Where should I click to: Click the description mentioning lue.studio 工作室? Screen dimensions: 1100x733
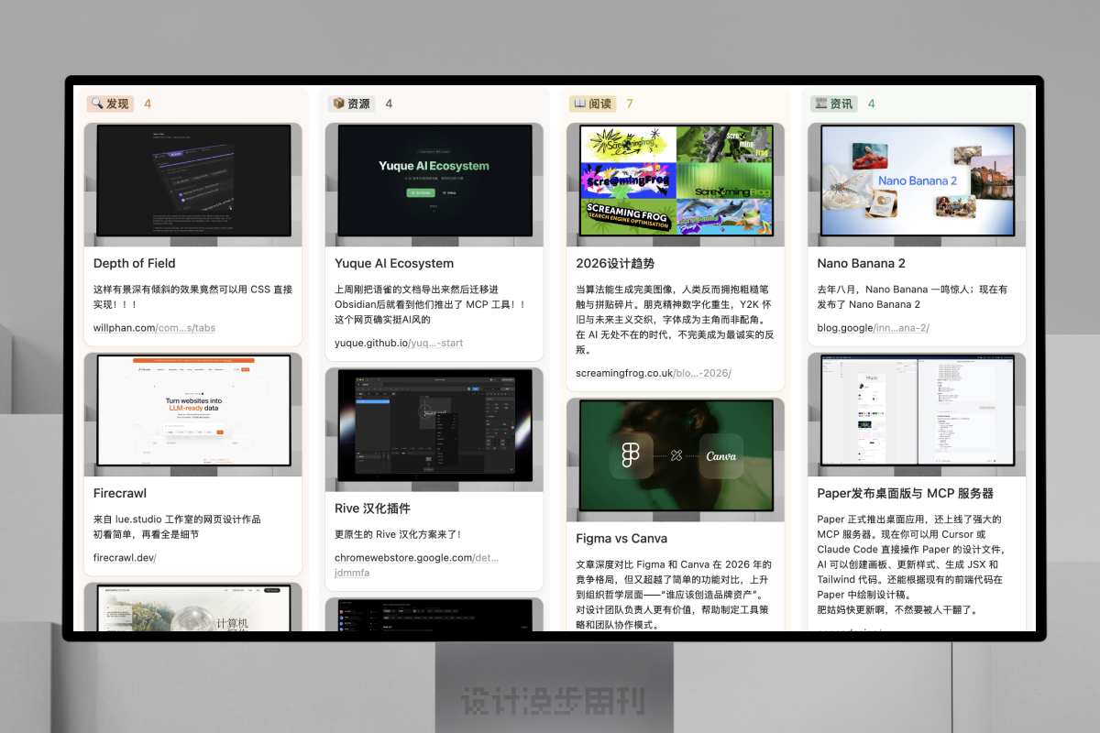177,527
